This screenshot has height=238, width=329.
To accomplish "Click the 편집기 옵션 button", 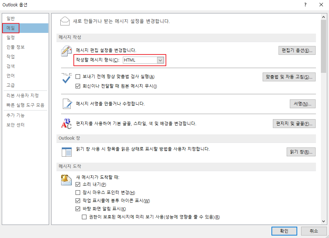I will pos(297,51).
